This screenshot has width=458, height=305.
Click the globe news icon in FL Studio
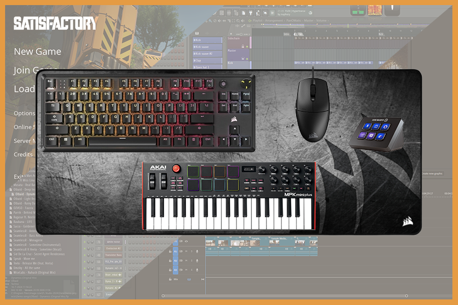coord(310,13)
